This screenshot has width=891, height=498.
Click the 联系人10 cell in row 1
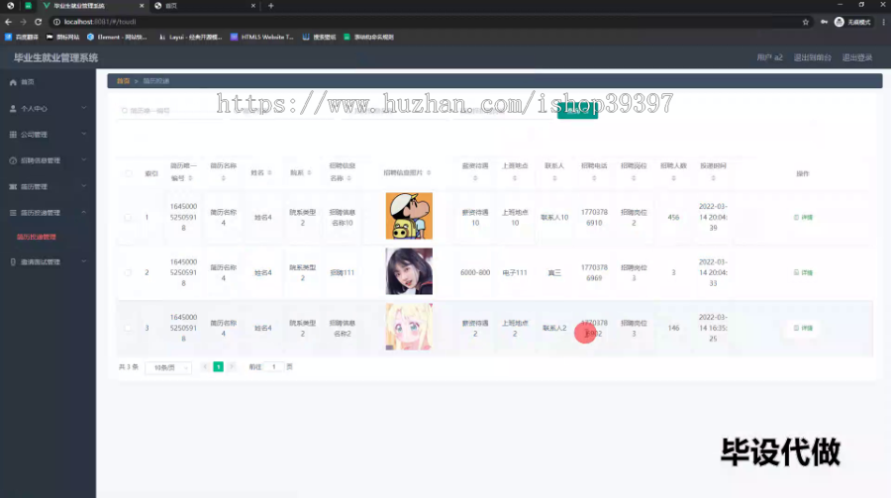tap(554, 217)
